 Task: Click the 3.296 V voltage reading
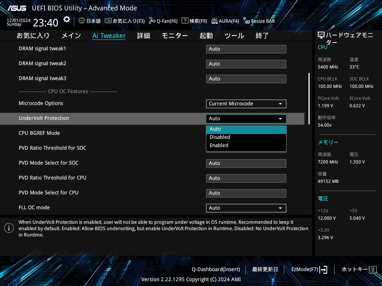pos(325,238)
